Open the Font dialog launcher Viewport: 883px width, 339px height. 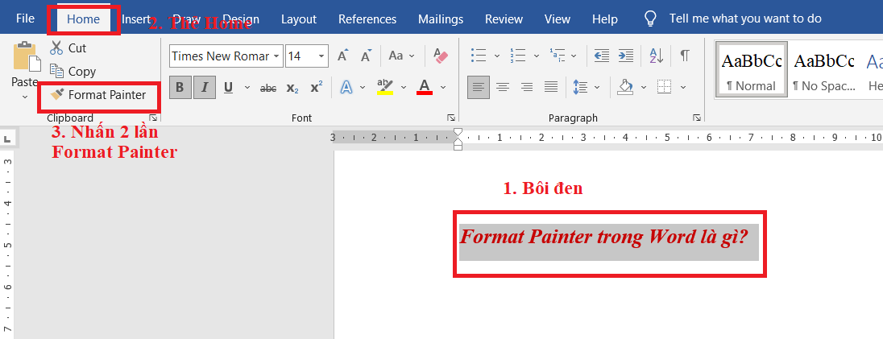click(451, 118)
